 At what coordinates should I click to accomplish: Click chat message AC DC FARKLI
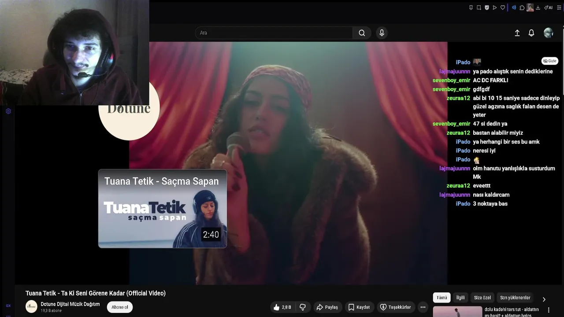pos(490,80)
